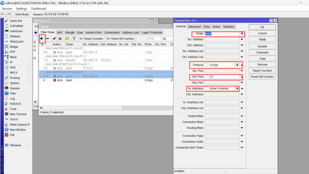
Task: Click the red minus remove rule icon
Action: (x=48, y=39)
